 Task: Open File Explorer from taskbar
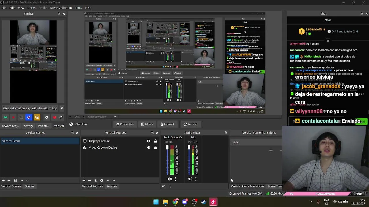coord(165,202)
